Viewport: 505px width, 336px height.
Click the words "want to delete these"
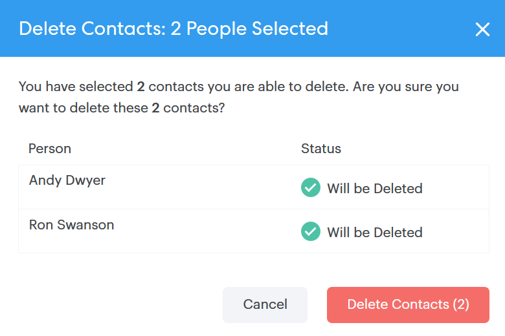coord(83,108)
